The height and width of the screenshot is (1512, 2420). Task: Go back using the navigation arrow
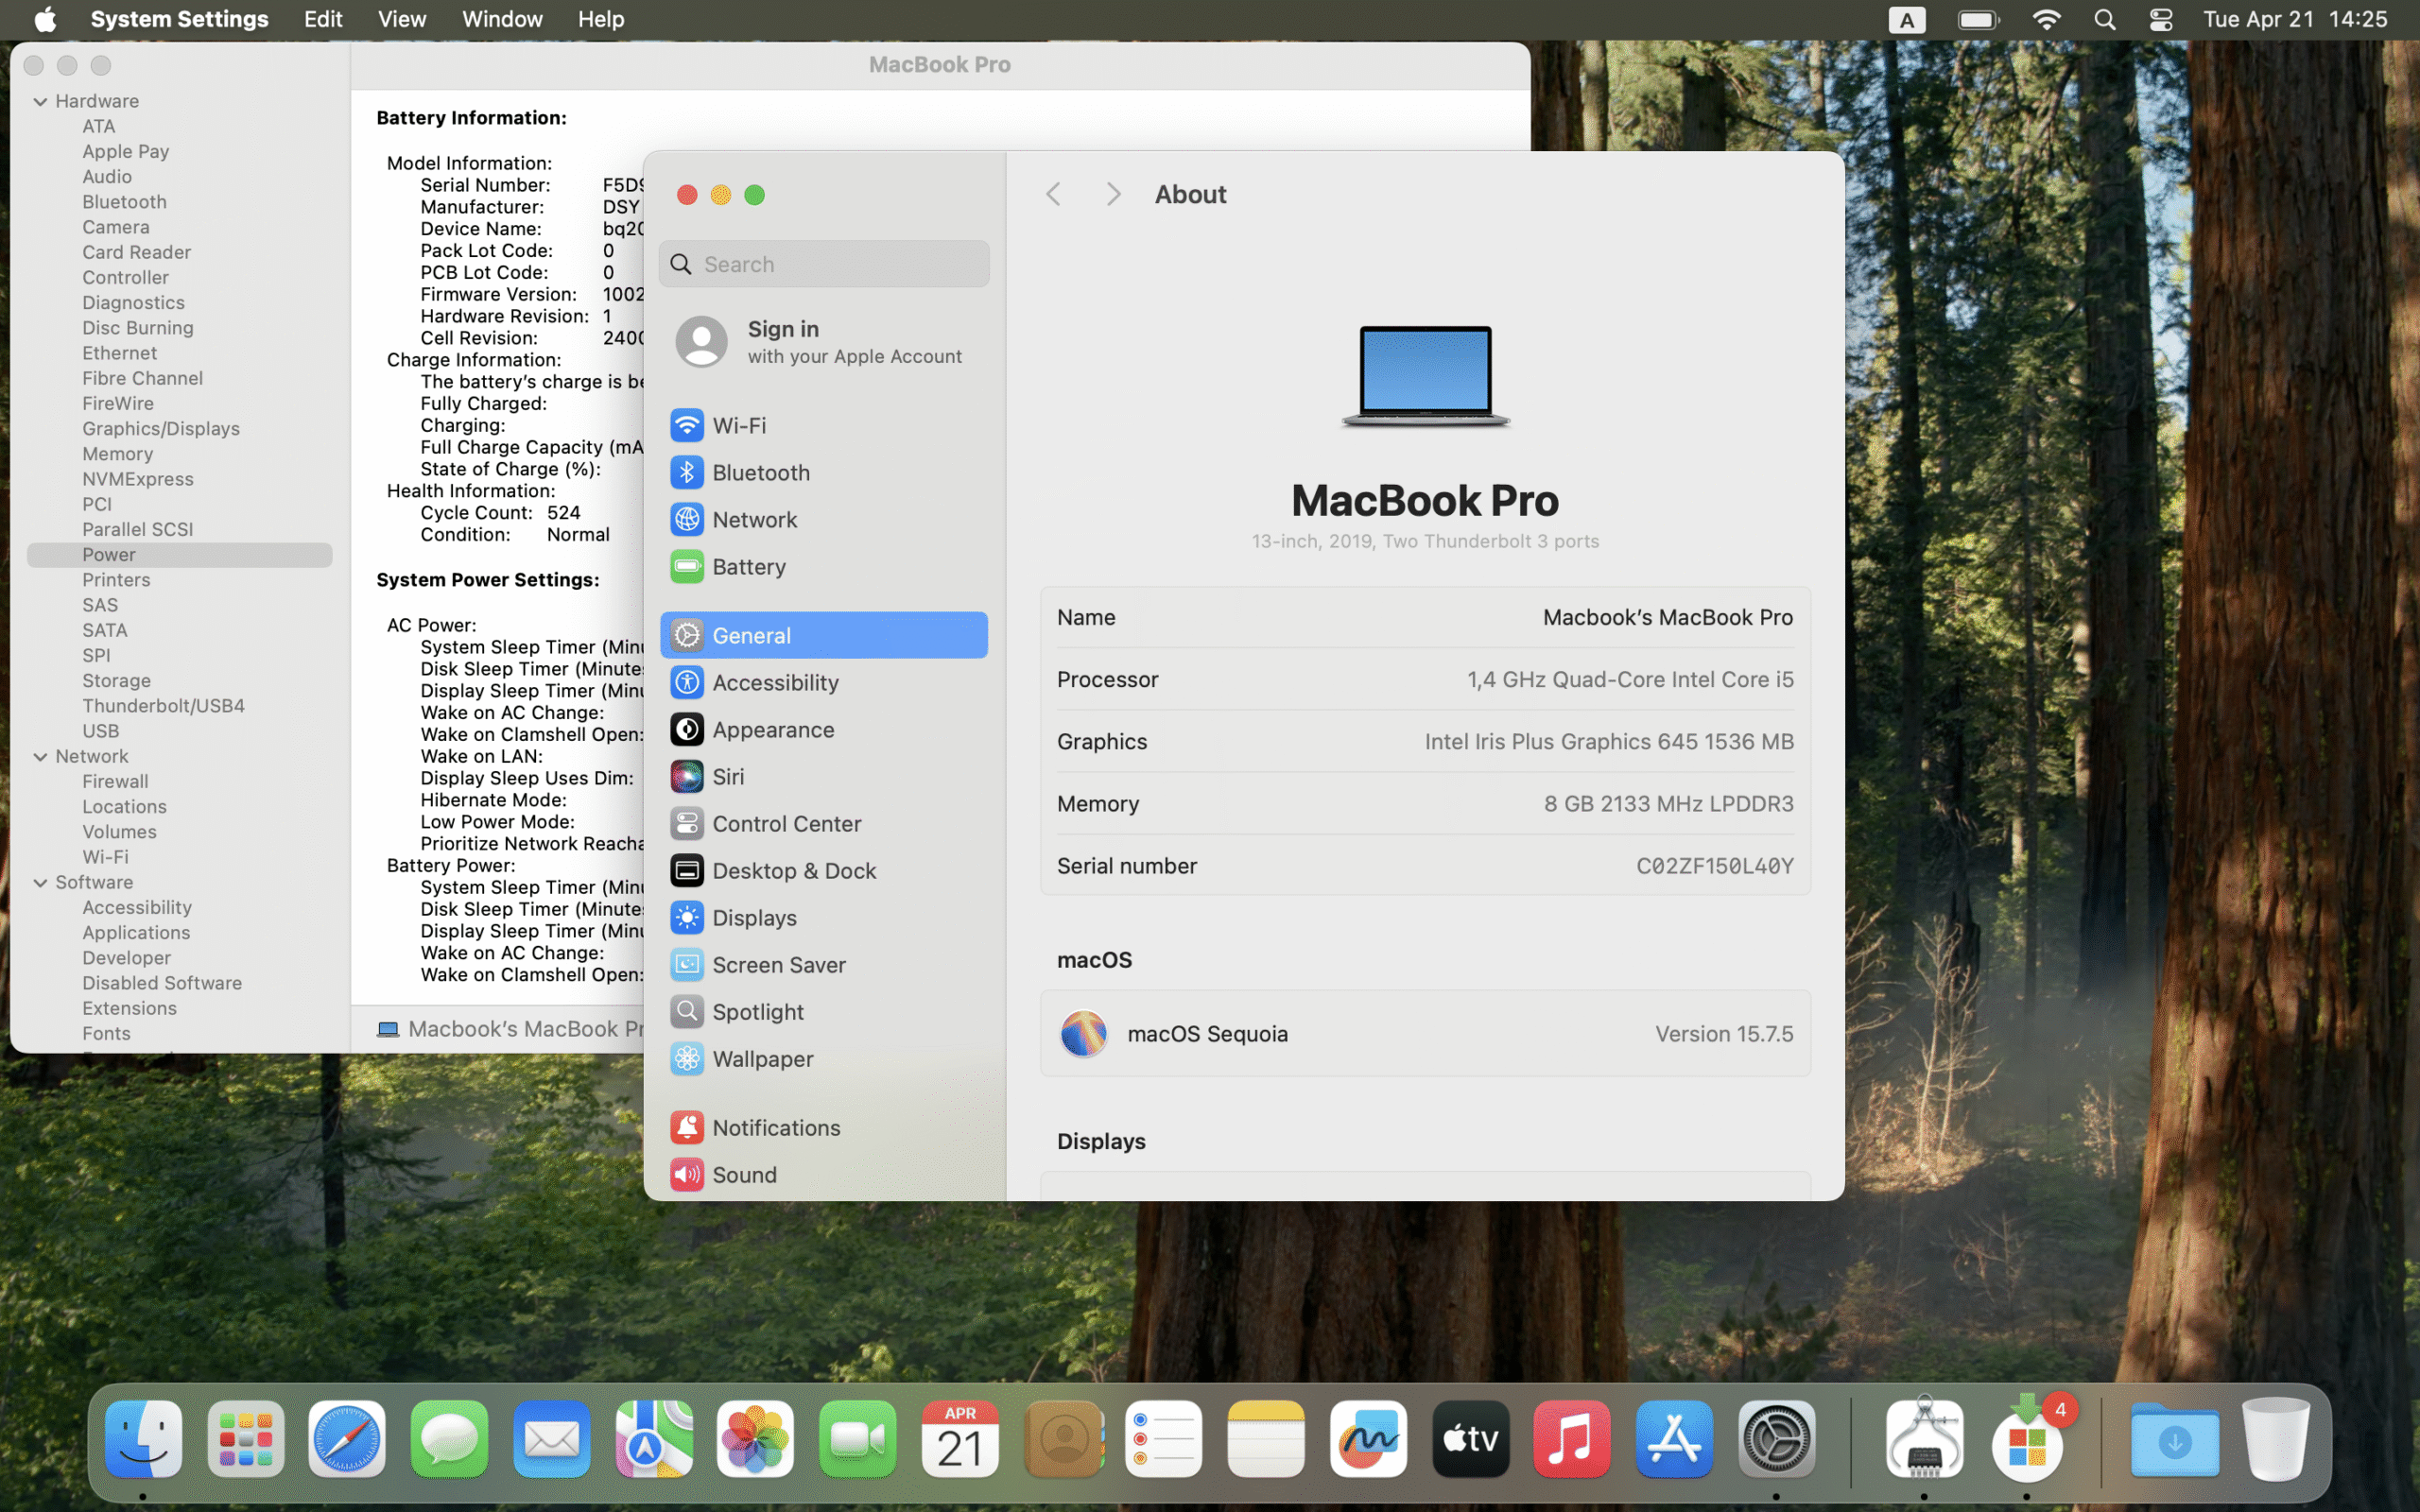click(1053, 194)
